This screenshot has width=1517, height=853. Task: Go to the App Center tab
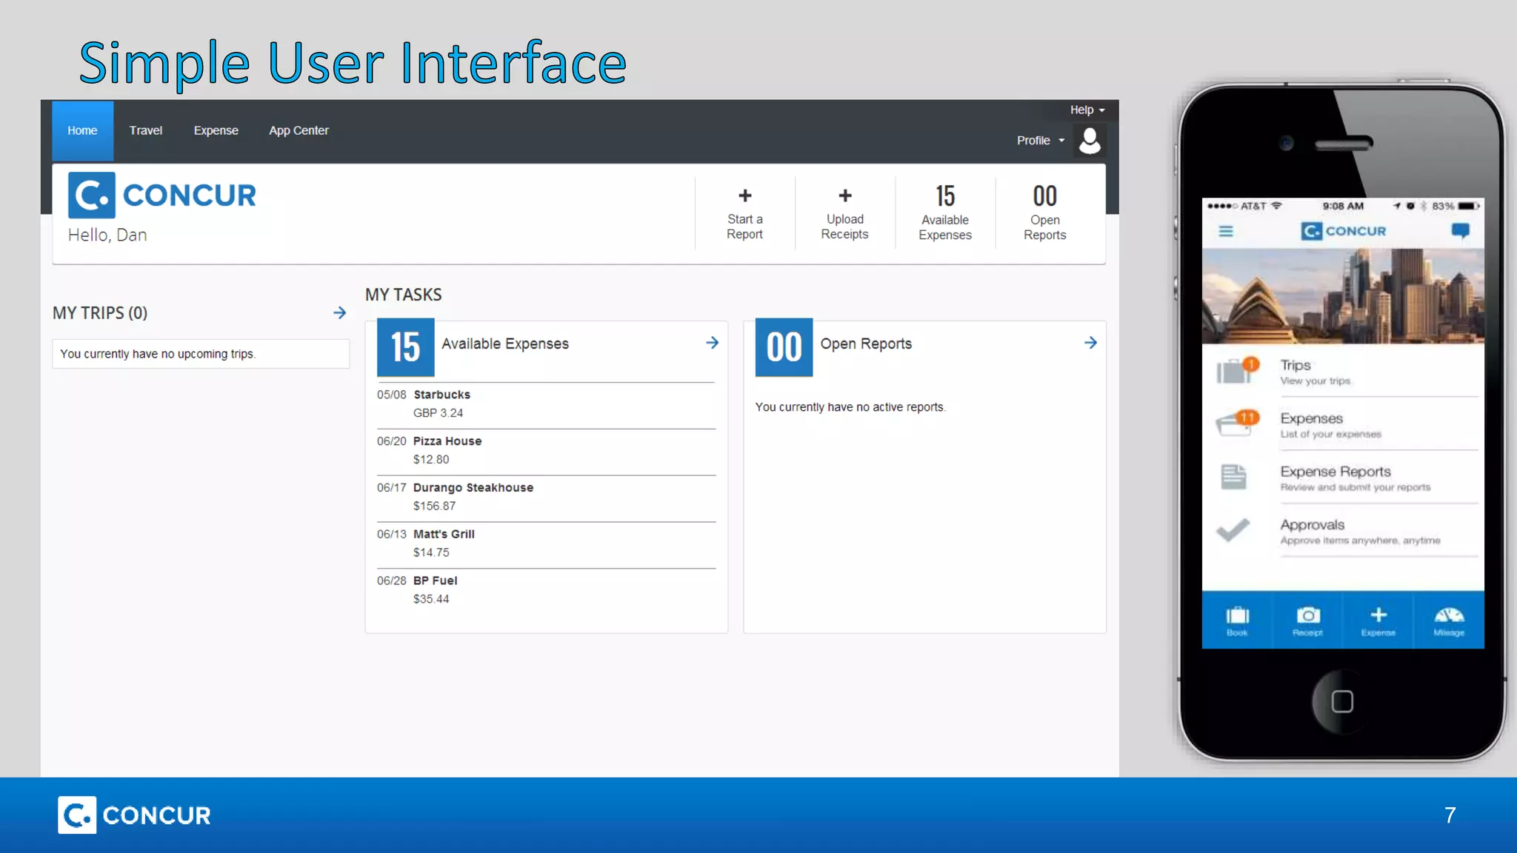coord(299,130)
